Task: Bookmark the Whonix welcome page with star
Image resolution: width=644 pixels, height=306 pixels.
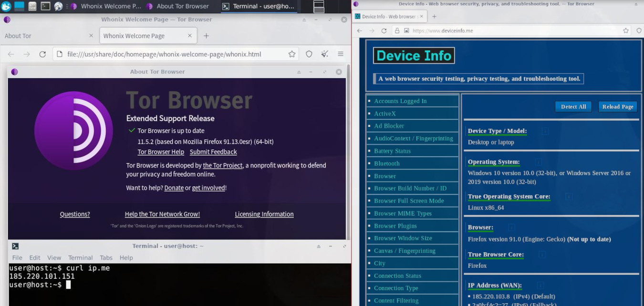Action: click(x=292, y=54)
